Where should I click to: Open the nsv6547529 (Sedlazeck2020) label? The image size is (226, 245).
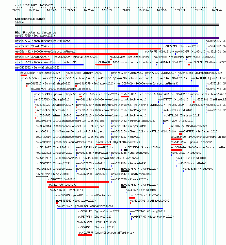(x=35, y=36)
